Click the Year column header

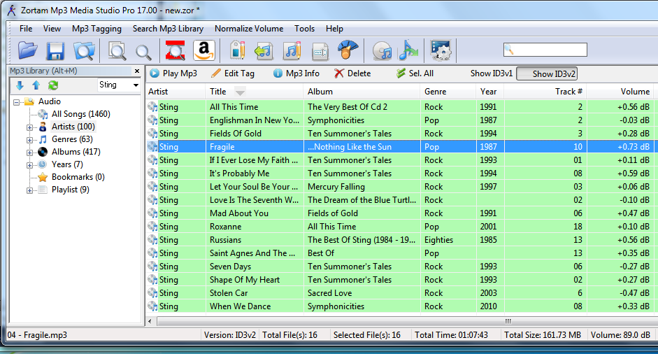pyautogui.click(x=489, y=92)
